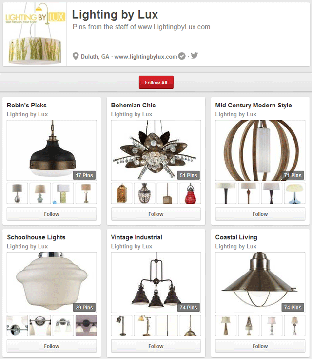Open the white schoolhouse globe light image

click(52, 282)
